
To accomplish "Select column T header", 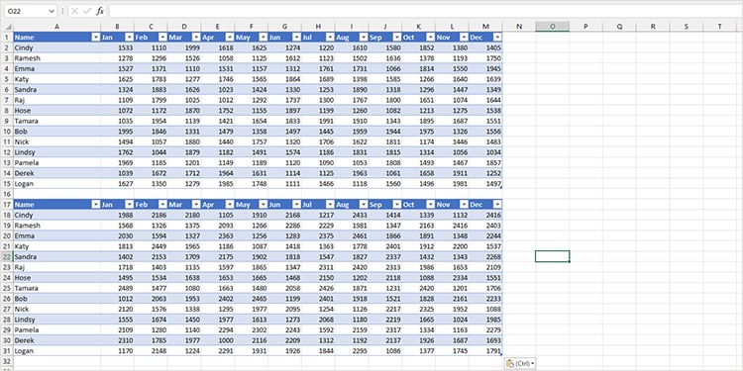I will pyautogui.click(x=720, y=27).
